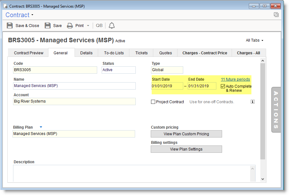Click the View Plan Custom Pricing button
The image size is (289, 195).
(x=186, y=134)
